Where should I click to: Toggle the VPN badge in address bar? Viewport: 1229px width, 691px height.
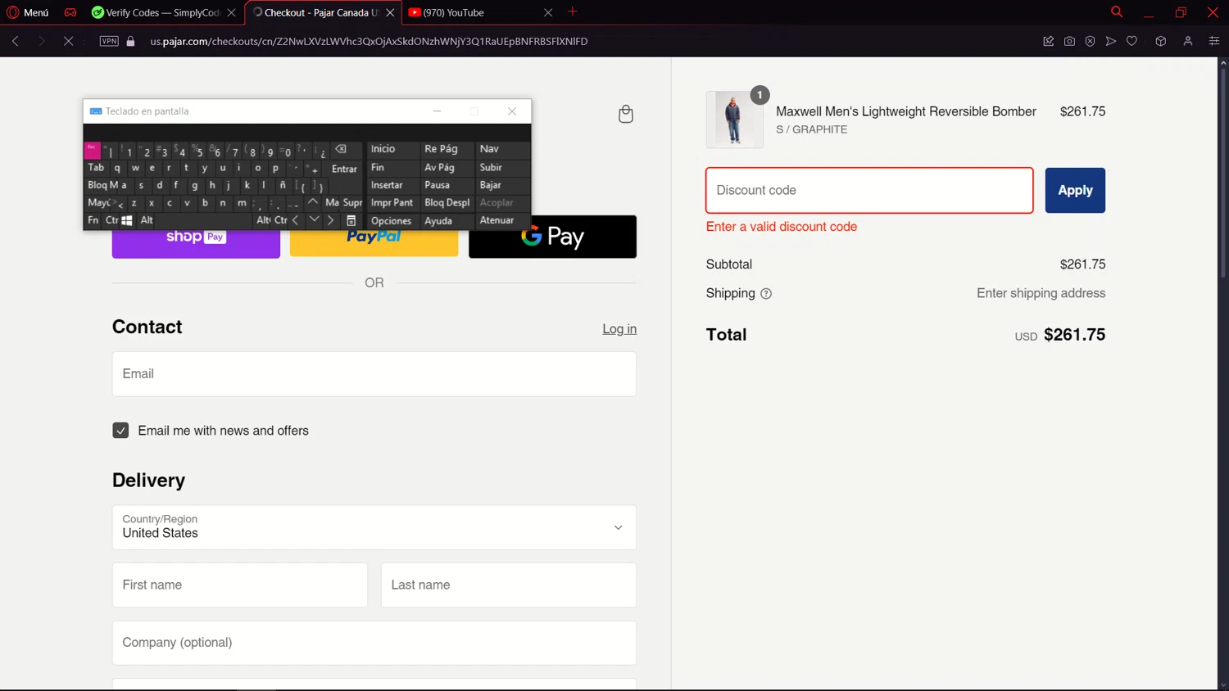(109, 41)
